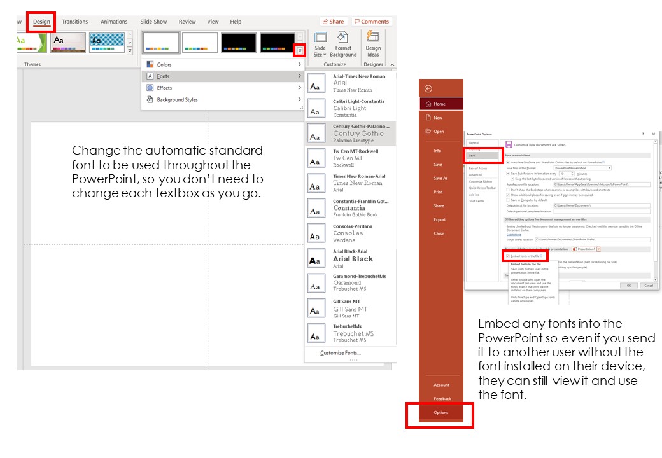Open the Comments pane button
662x458 pixels.
pos(372,22)
